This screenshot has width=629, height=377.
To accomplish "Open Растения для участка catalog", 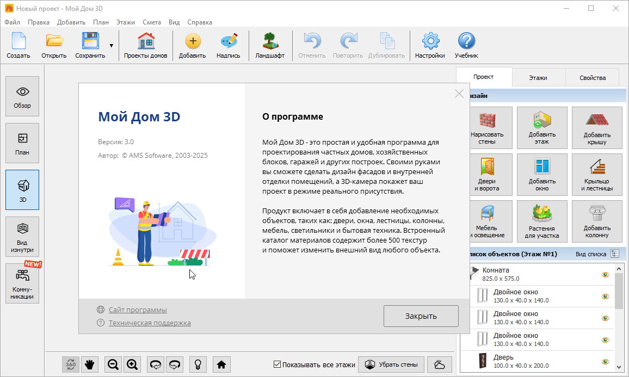I will (x=542, y=221).
